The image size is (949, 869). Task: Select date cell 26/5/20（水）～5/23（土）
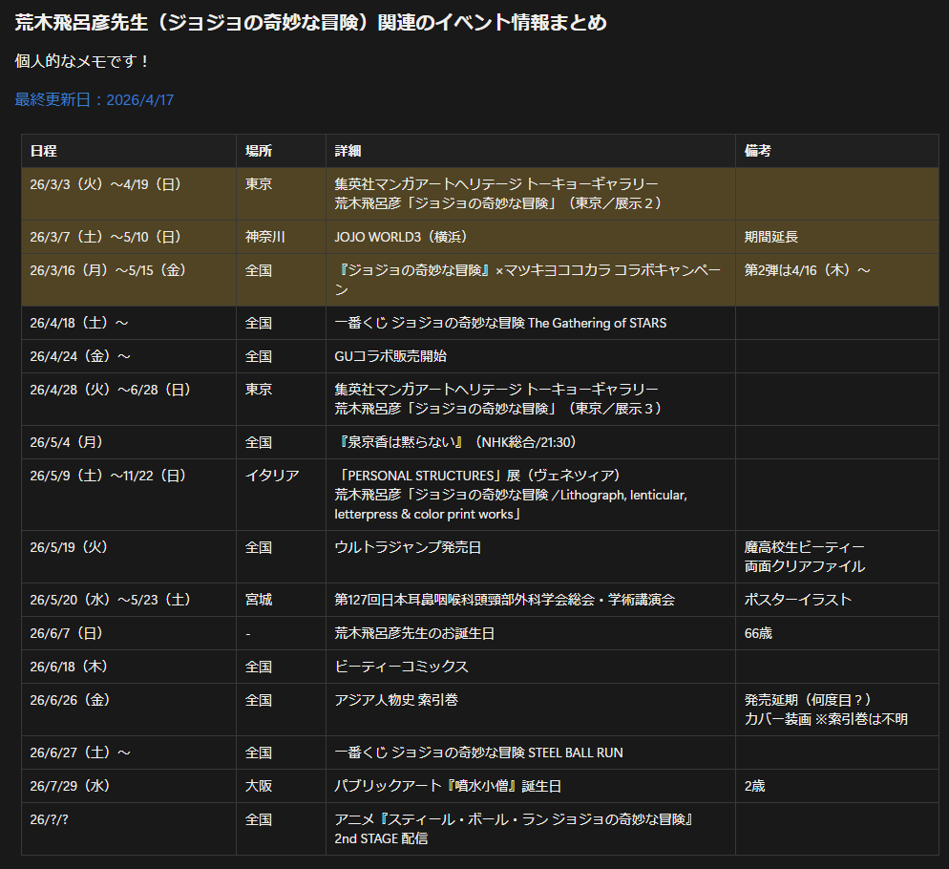point(129,600)
